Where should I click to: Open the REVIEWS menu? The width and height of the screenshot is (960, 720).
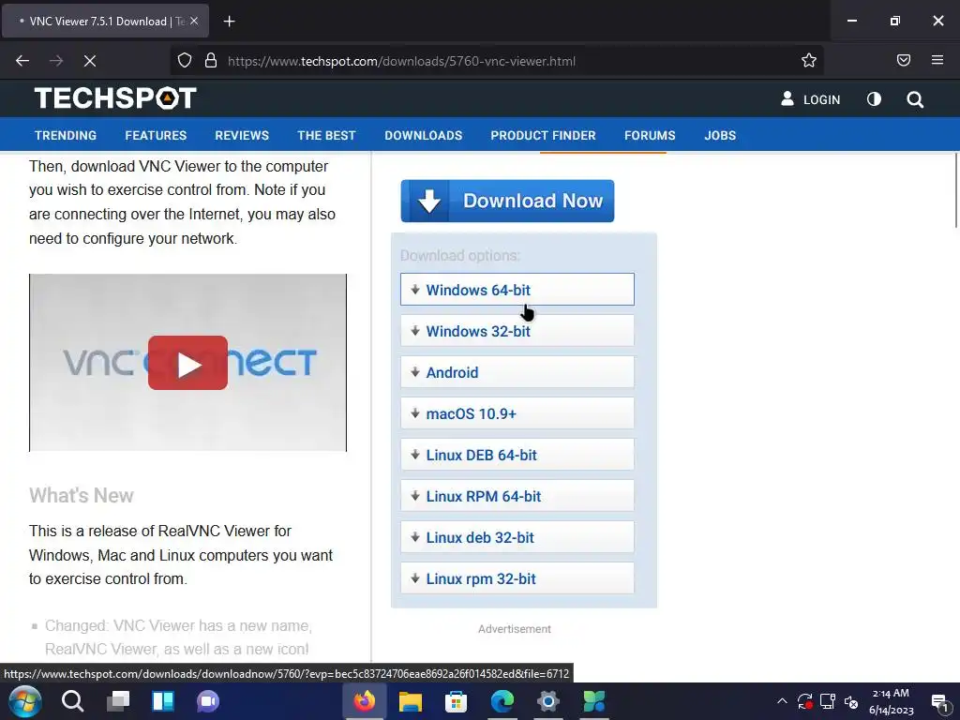coord(242,135)
